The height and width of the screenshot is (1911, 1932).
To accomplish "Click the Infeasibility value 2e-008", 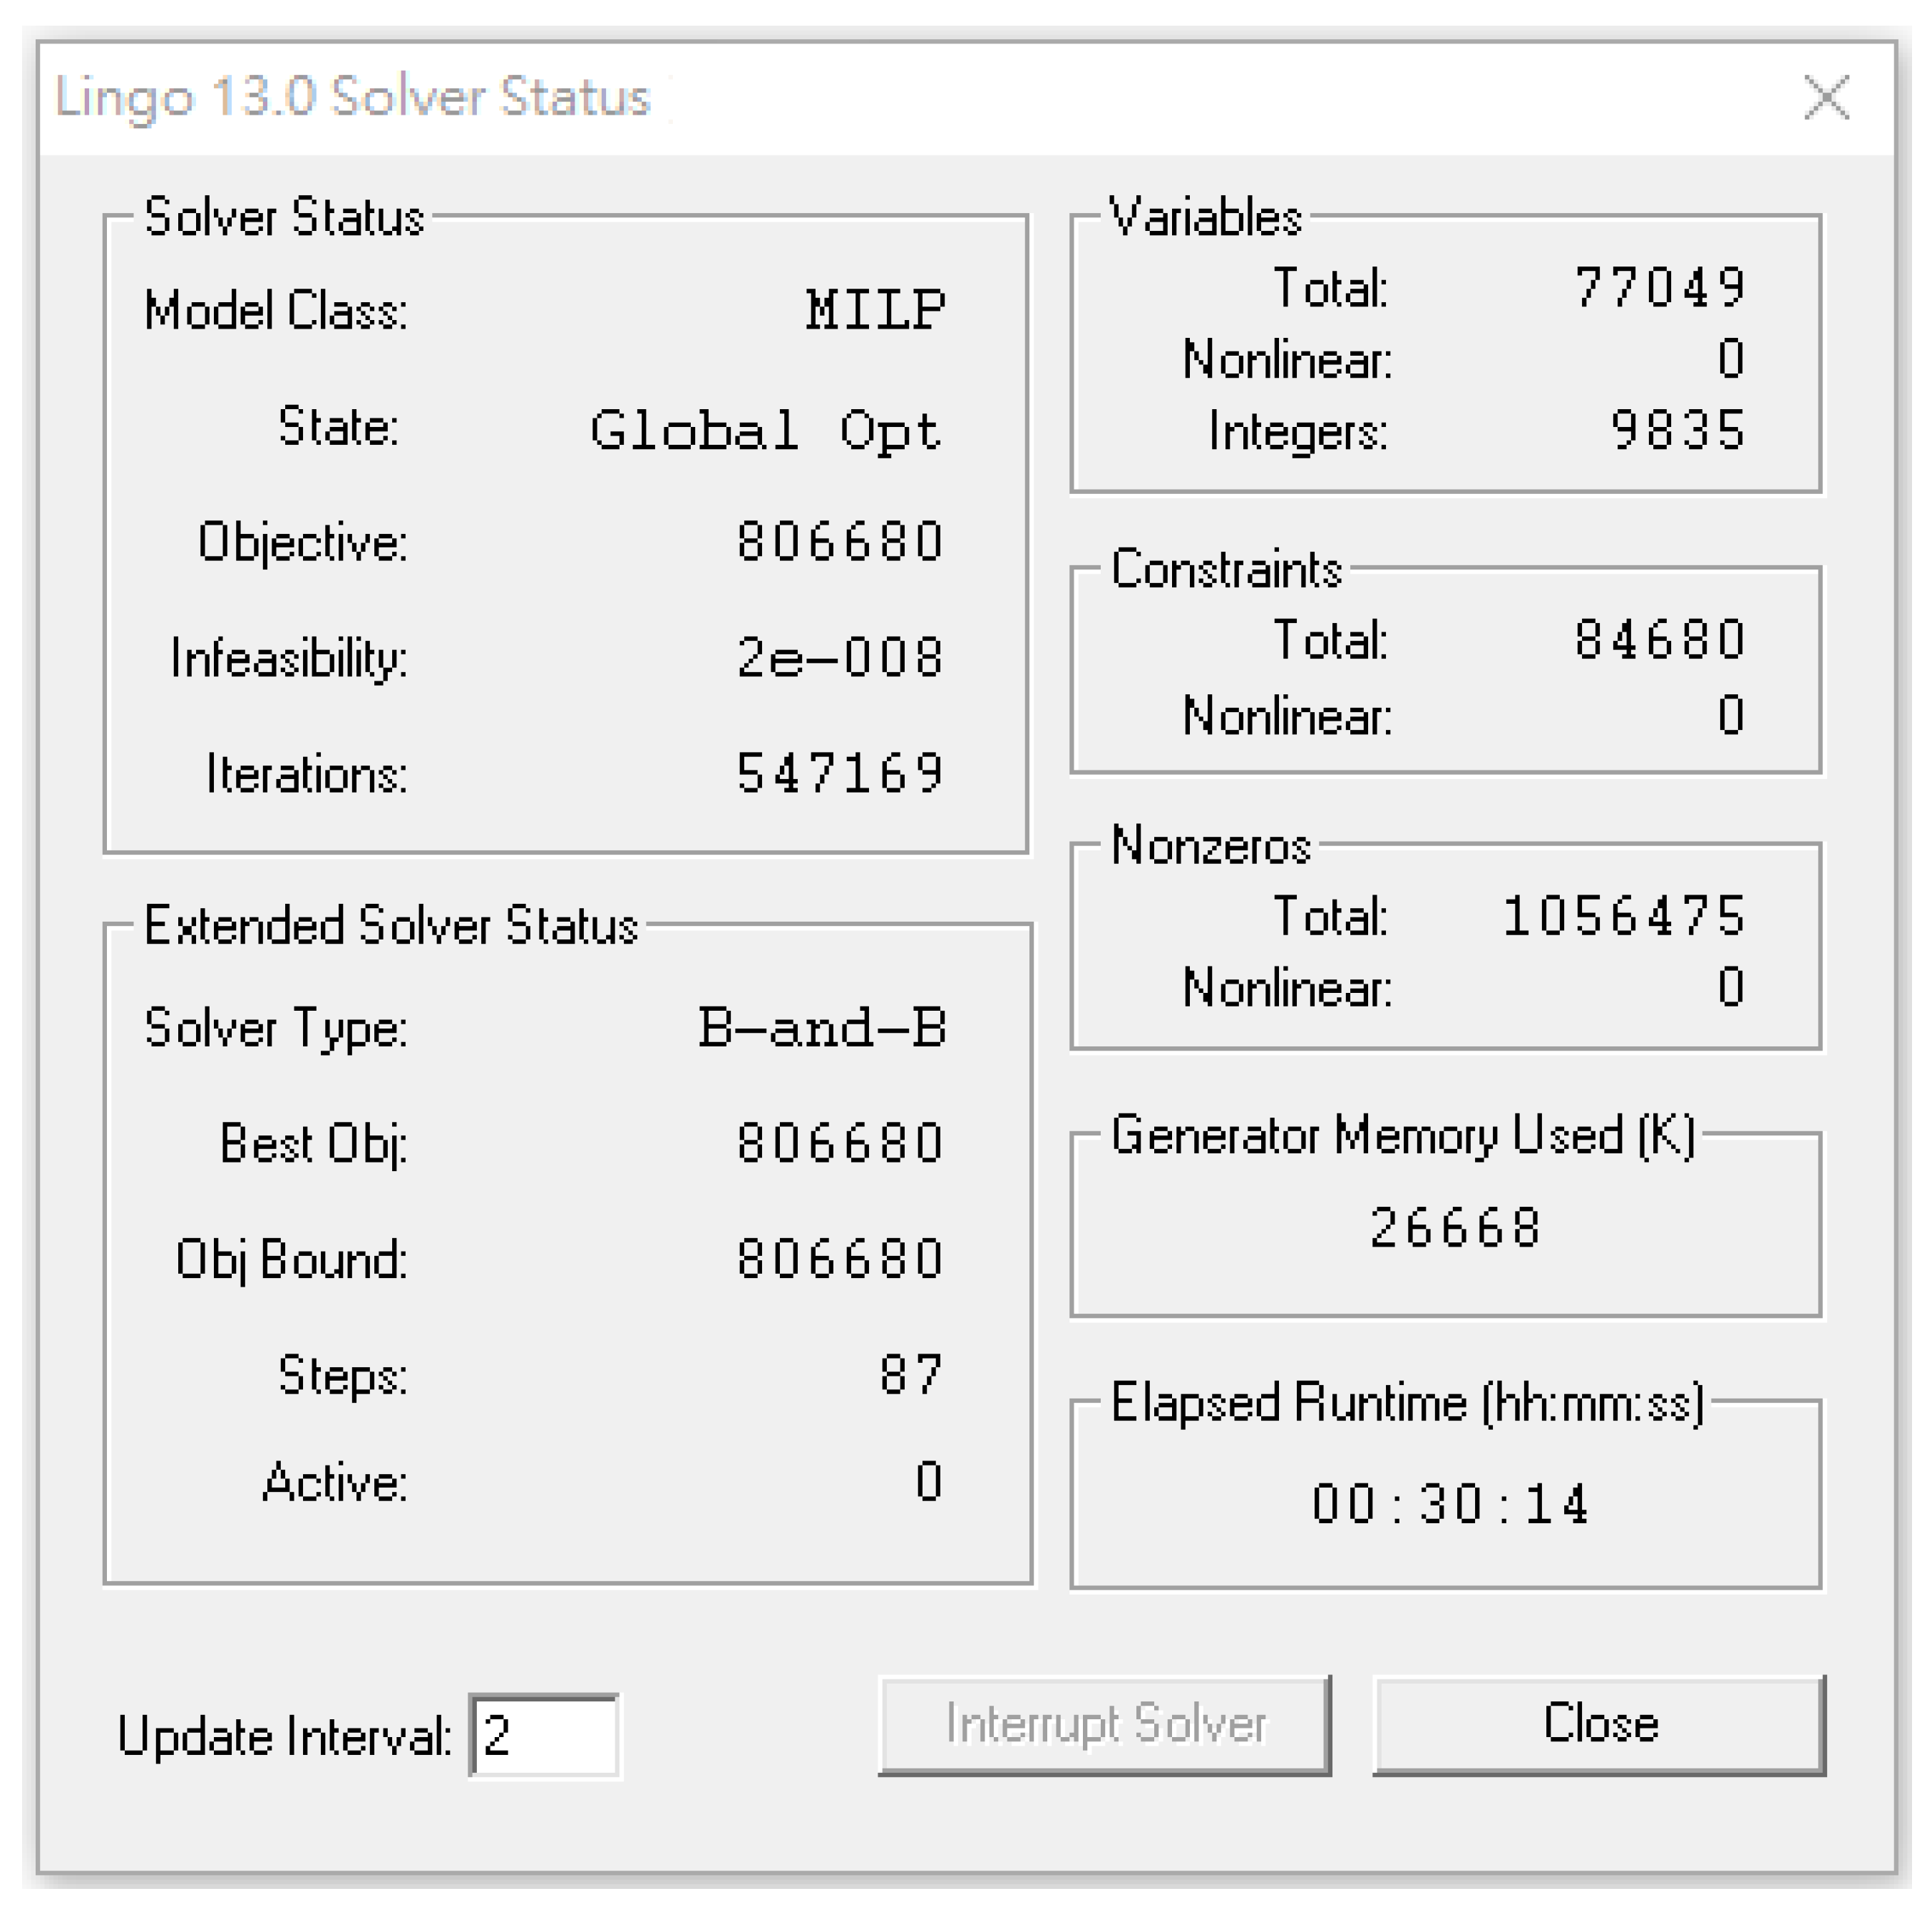I will 840,658.
